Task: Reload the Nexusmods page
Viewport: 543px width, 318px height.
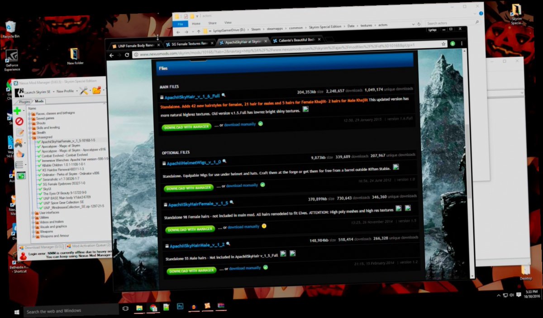Action: click(x=127, y=55)
